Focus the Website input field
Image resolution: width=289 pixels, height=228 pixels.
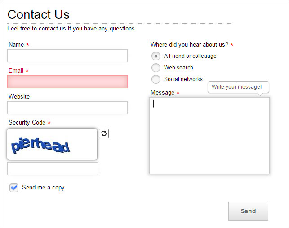tap(67, 108)
